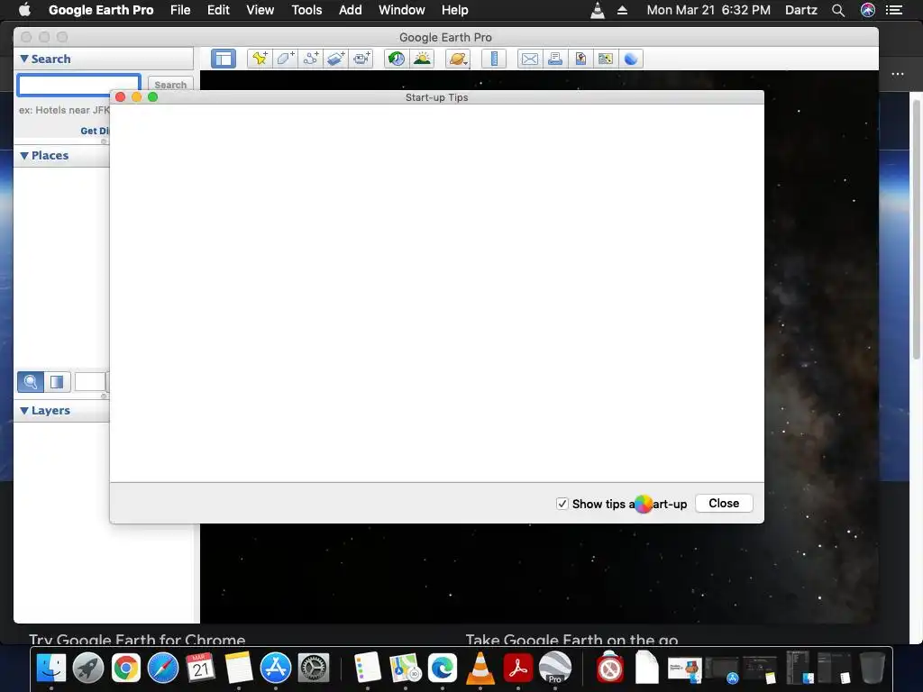Click the scrollbar on the right edge

point(916,230)
